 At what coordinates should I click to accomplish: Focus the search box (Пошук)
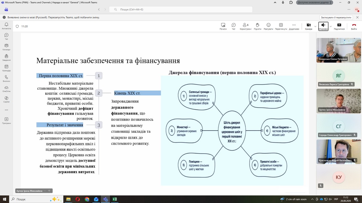(x=181, y=9)
